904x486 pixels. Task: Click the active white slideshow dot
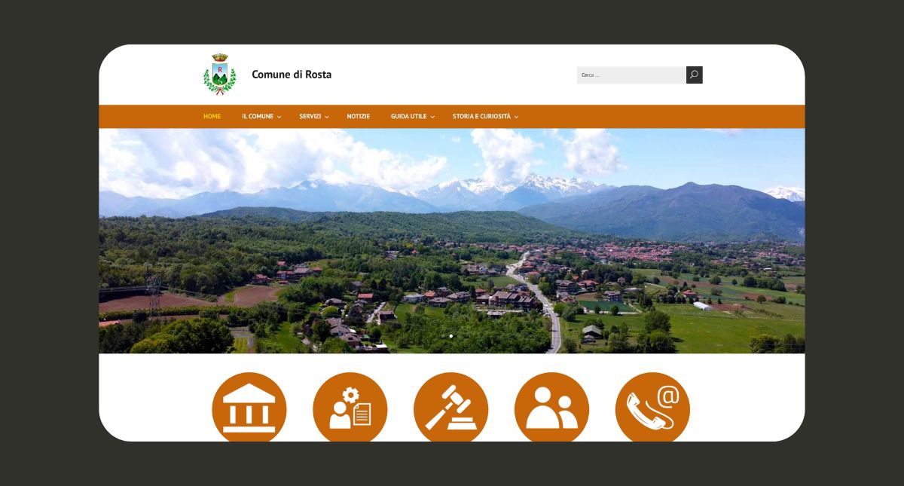point(451,336)
